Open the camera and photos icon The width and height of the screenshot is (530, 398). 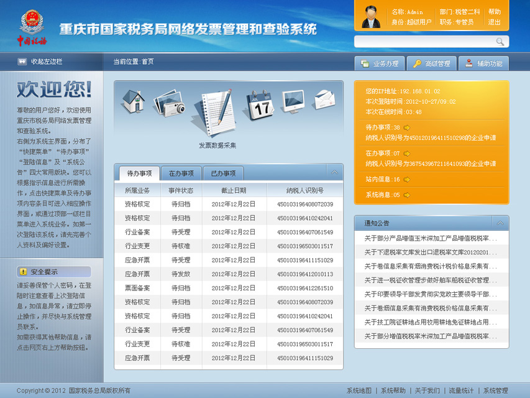(170, 103)
